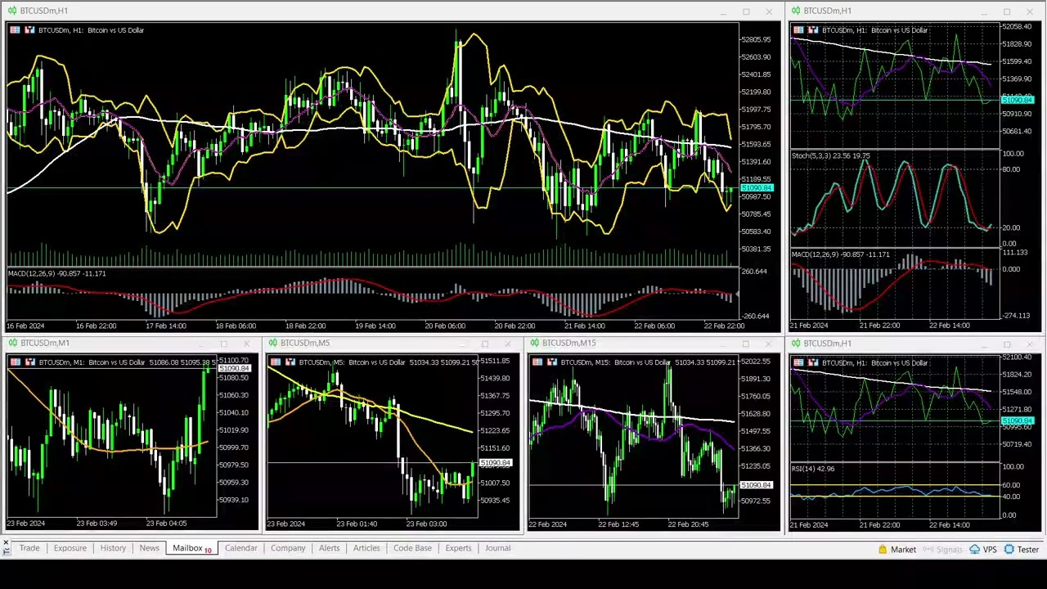Open the Strategy Tester button
Viewport: 1047px width, 589px height.
click(x=1022, y=550)
